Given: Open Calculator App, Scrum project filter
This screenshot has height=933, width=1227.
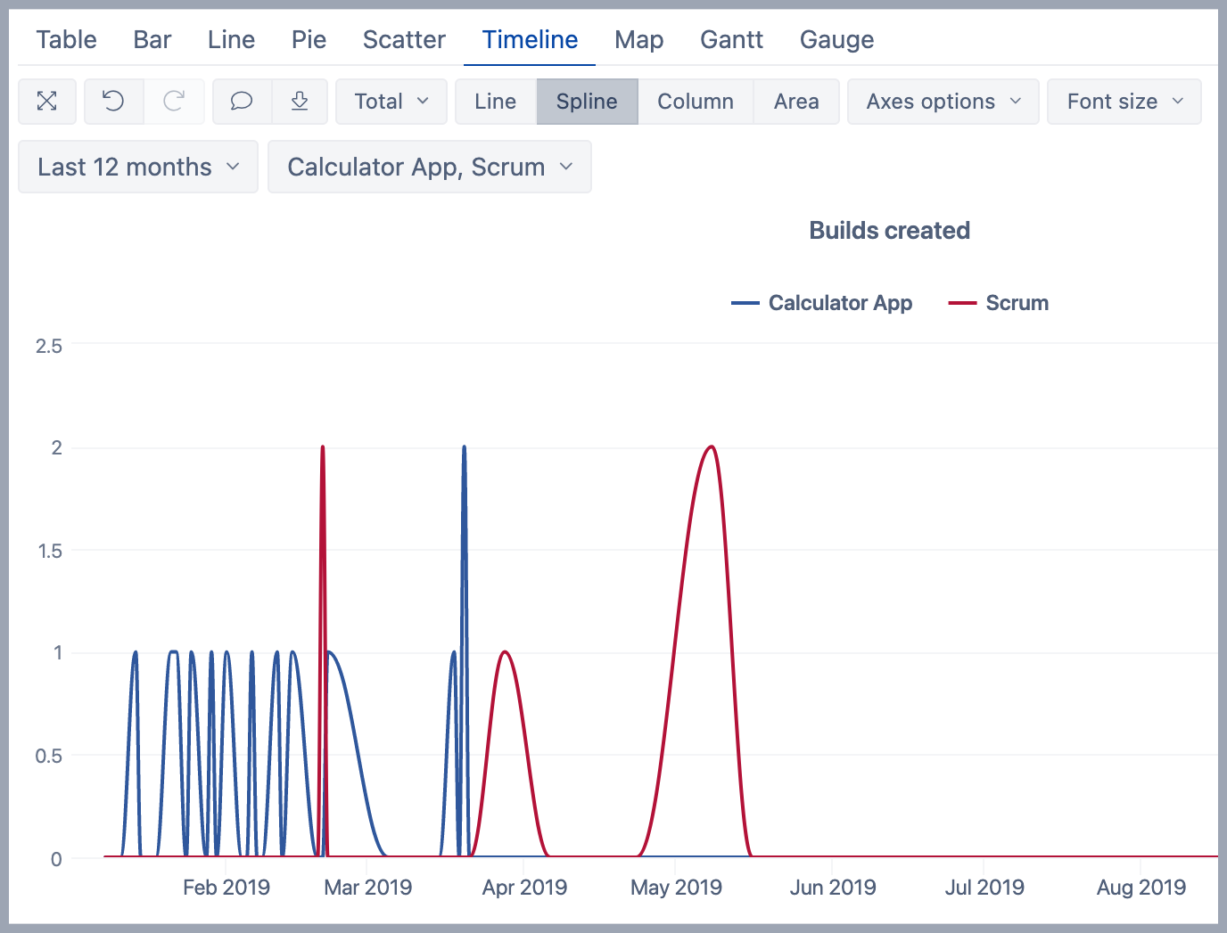Looking at the screenshot, I should coord(429,167).
